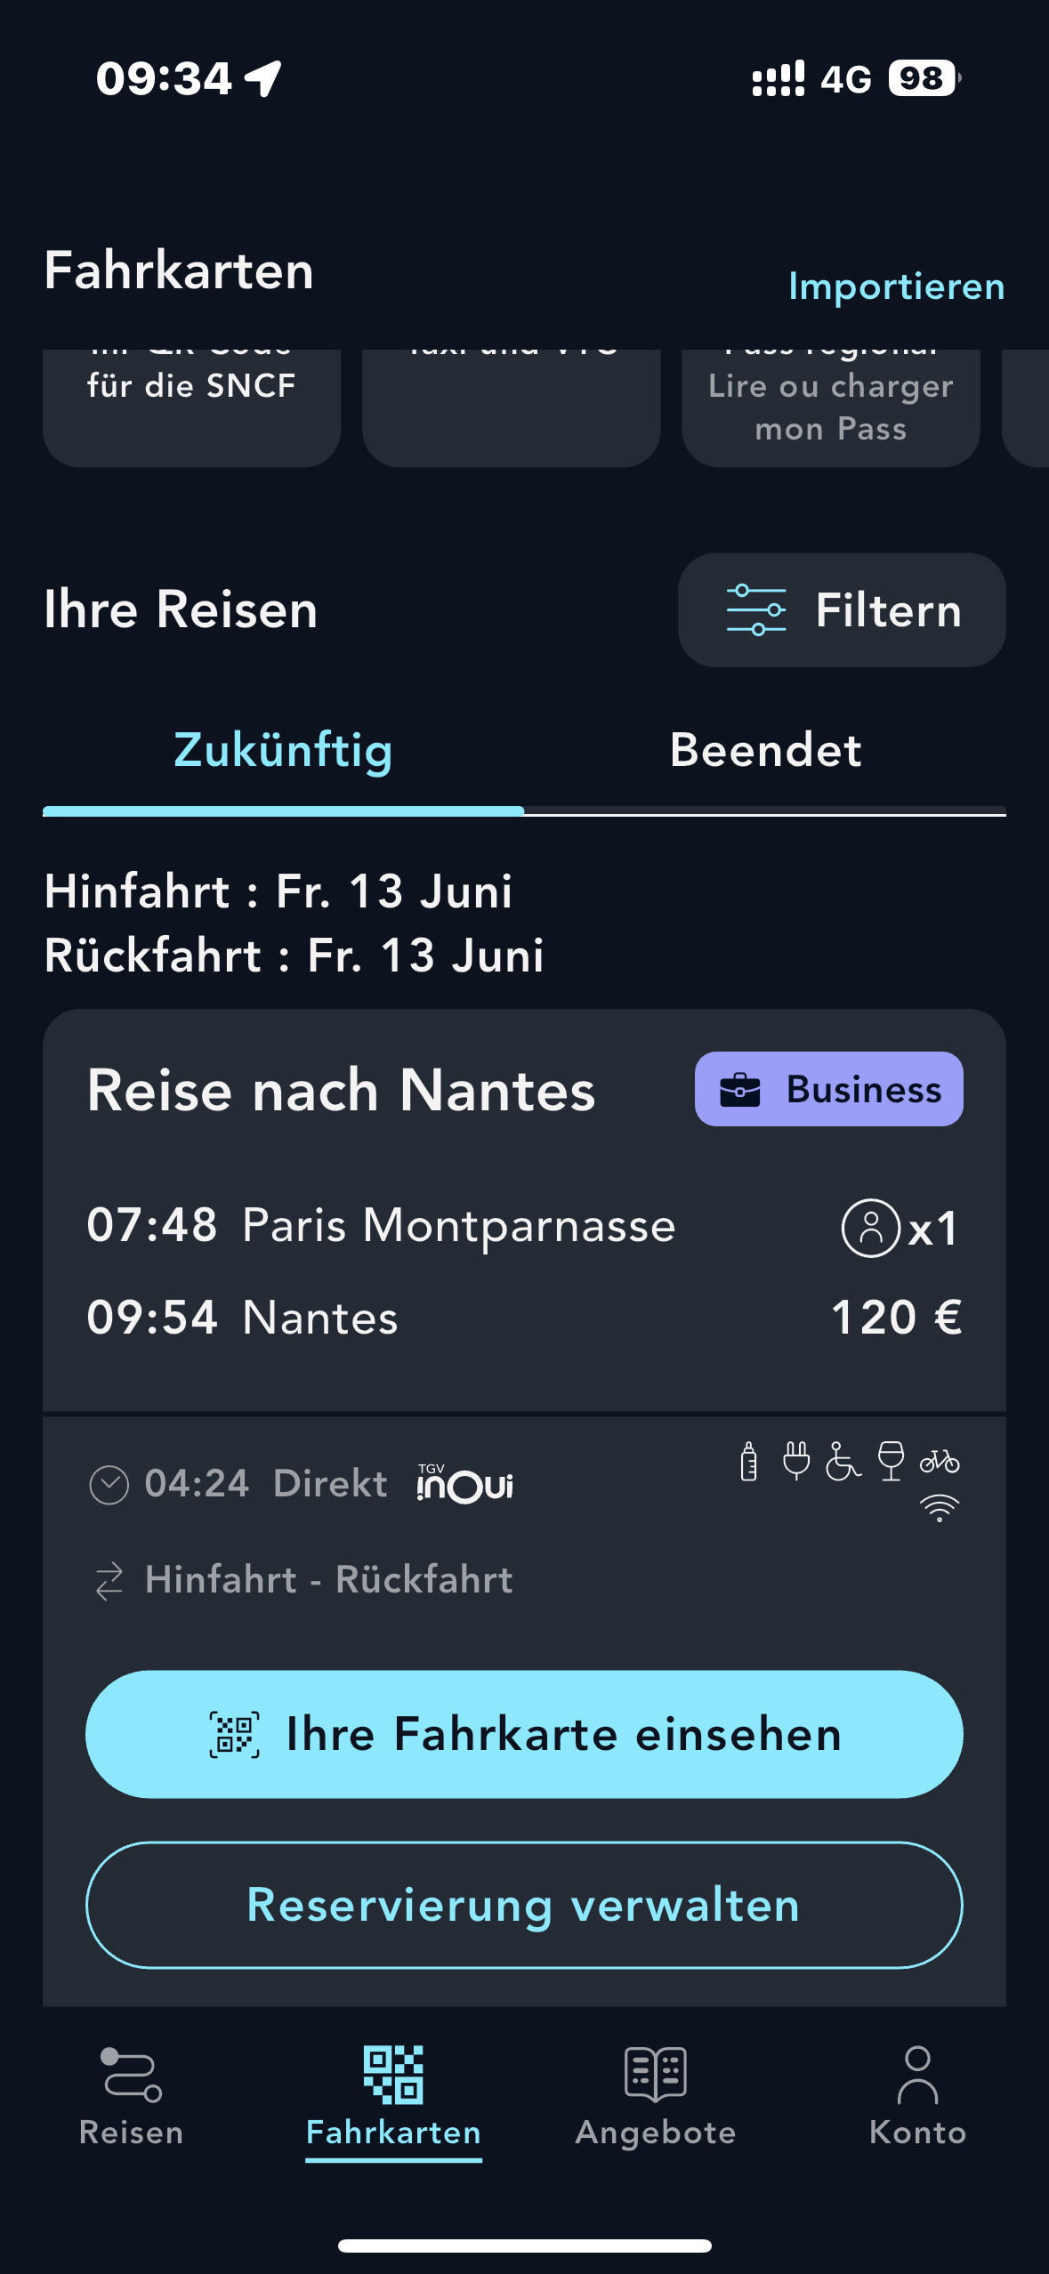Tap Importieren link
Image resolution: width=1049 pixels, height=2274 pixels.
click(896, 286)
